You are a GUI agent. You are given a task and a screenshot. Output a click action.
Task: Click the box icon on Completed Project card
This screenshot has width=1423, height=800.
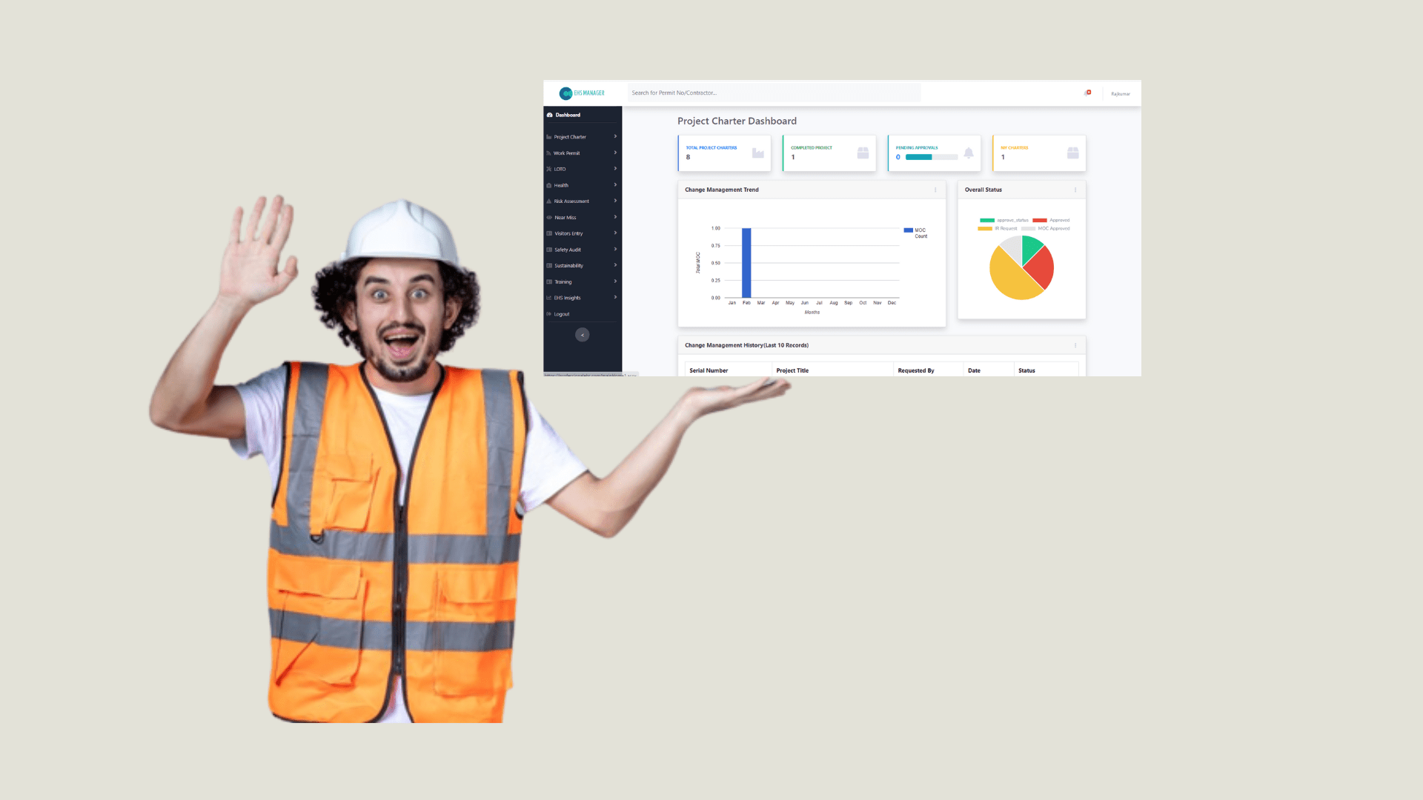(863, 153)
